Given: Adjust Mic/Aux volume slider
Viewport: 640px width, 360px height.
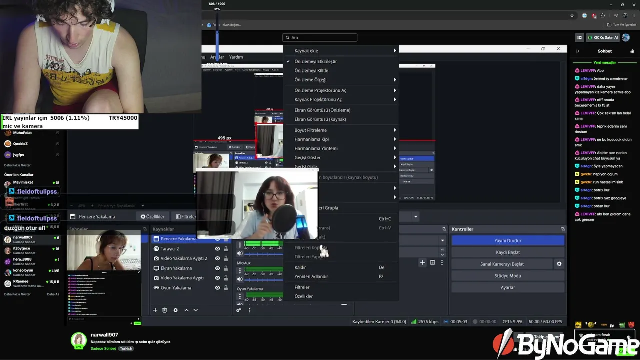Looking at the screenshot, I should pos(263,279).
